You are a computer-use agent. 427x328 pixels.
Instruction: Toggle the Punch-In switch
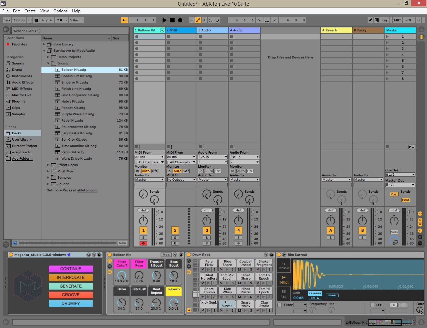pos(259,20)
